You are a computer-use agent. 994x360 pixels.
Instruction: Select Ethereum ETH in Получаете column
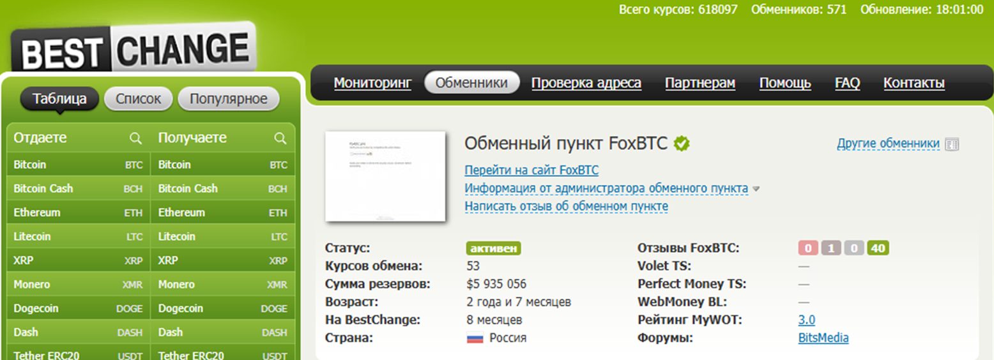(x=223, y=213)
